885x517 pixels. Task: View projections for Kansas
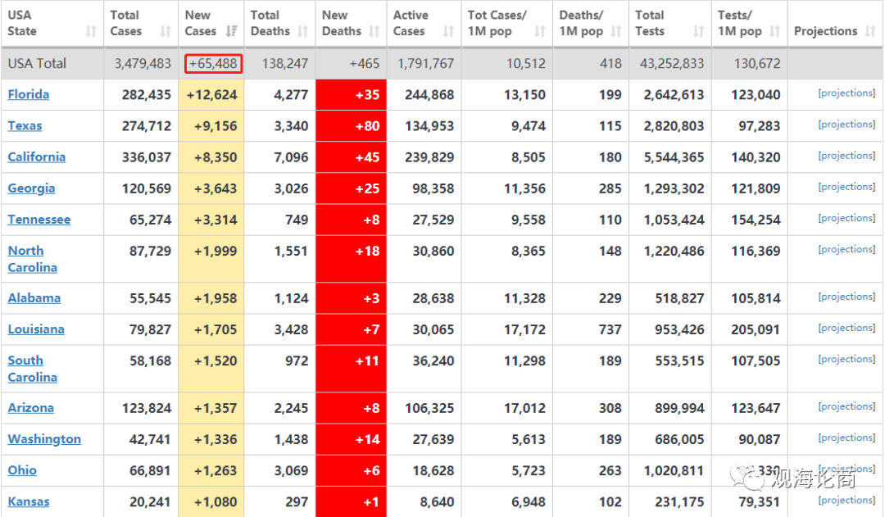tap(846, 500)
